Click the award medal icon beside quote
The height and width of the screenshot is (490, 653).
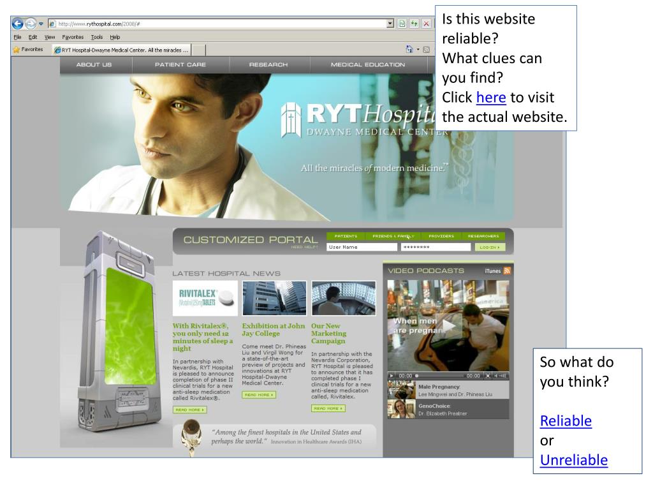click(191, 437)
